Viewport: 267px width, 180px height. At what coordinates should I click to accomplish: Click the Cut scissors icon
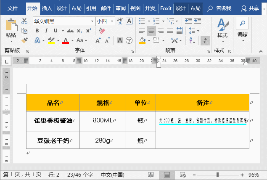coord(24,21)
